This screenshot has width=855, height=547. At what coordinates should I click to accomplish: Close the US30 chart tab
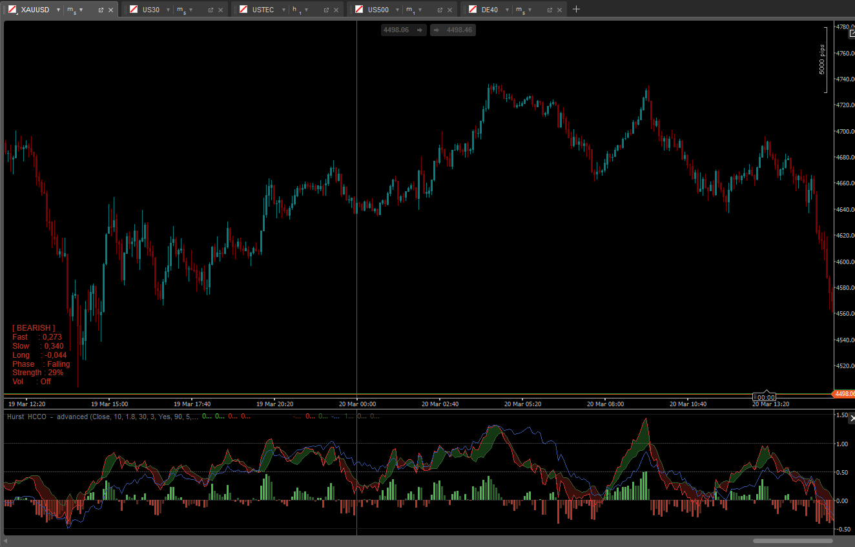pyautogui.click(x=220, y=10)
